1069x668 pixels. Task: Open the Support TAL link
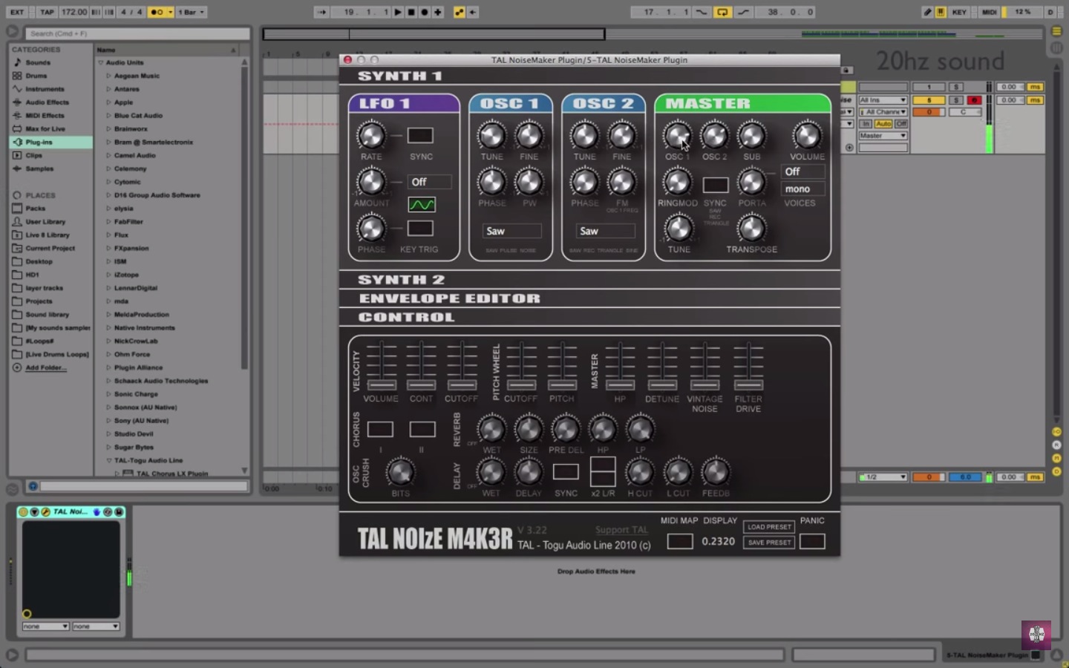coord(621,529)
